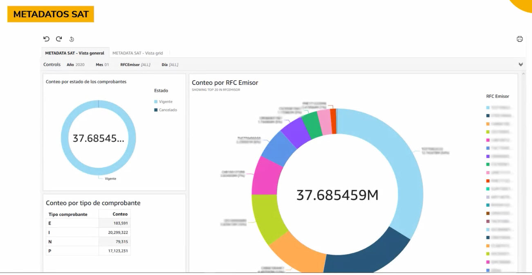Screen dimensions: 532x275
Task: Open the METADATA SAT - Vista grid tab
Action: point(138,53)
